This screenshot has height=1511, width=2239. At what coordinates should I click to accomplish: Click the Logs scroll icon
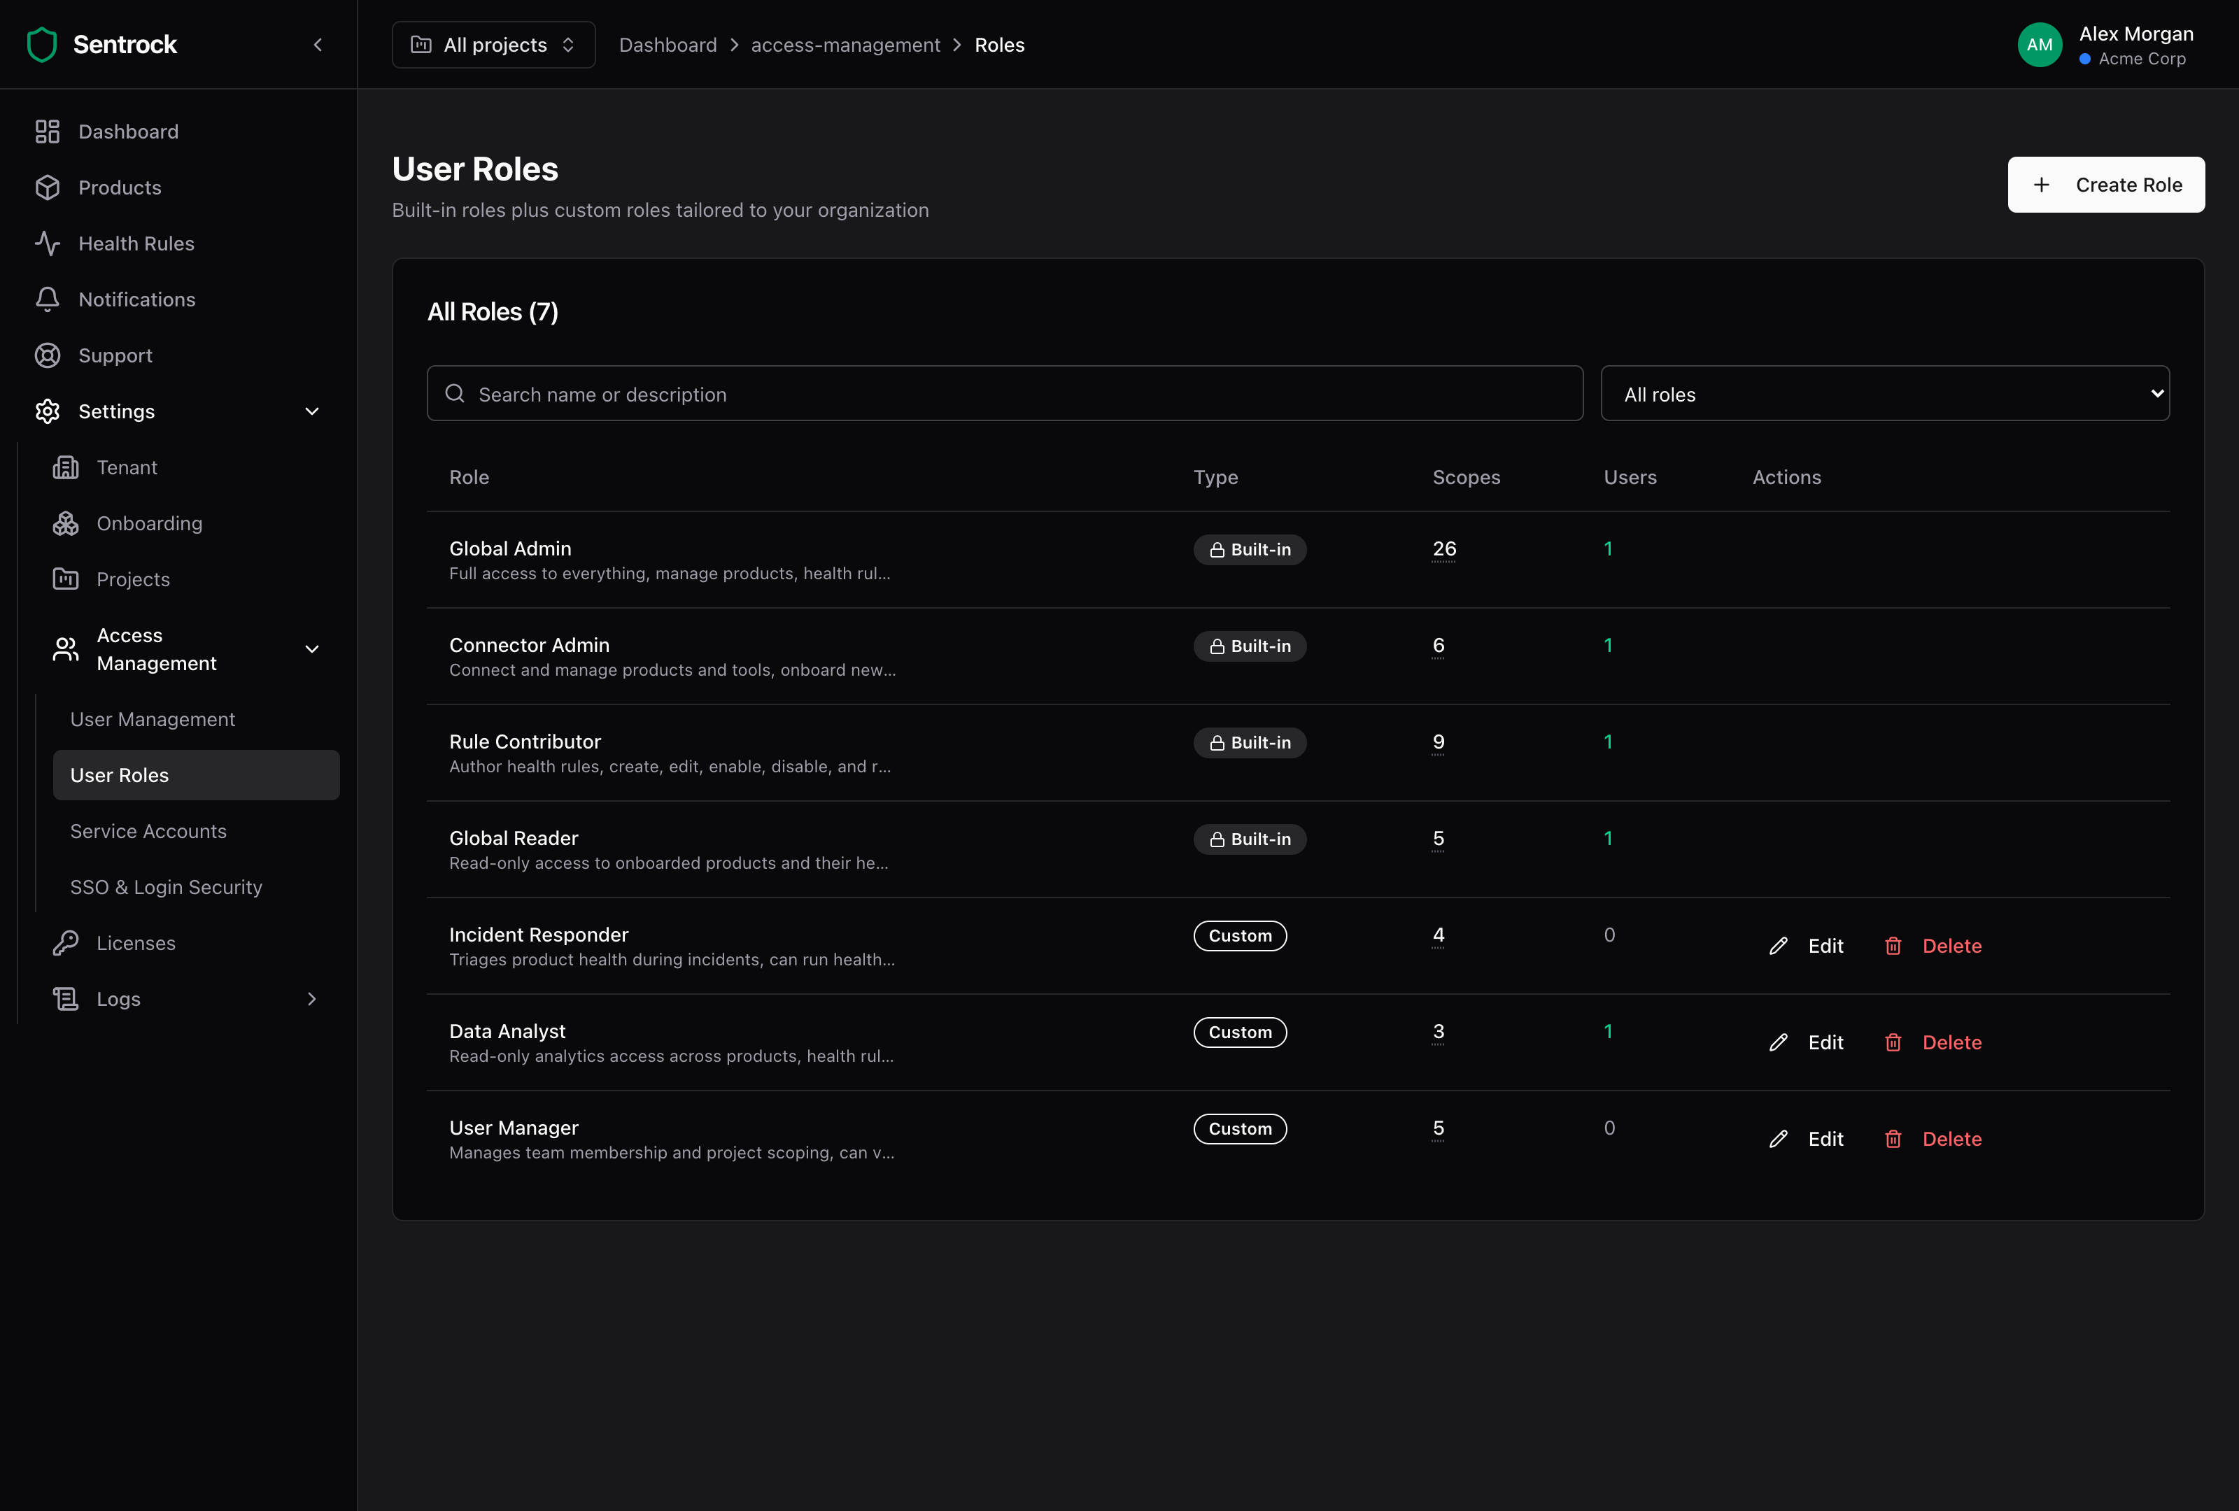coord(66,999)
